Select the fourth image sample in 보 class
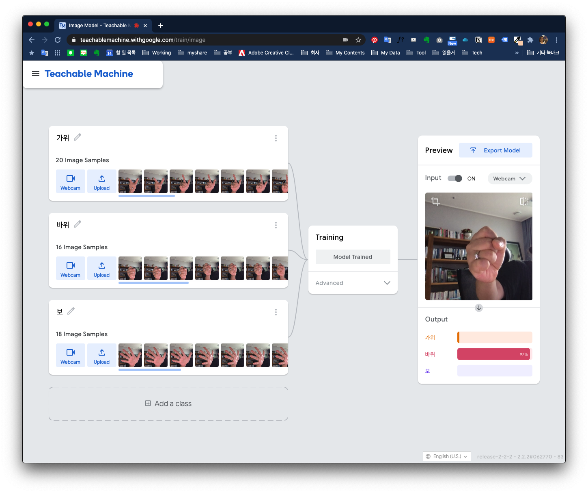Image resolution: width=588 pixels, height=493 pixels. (207, 355)
